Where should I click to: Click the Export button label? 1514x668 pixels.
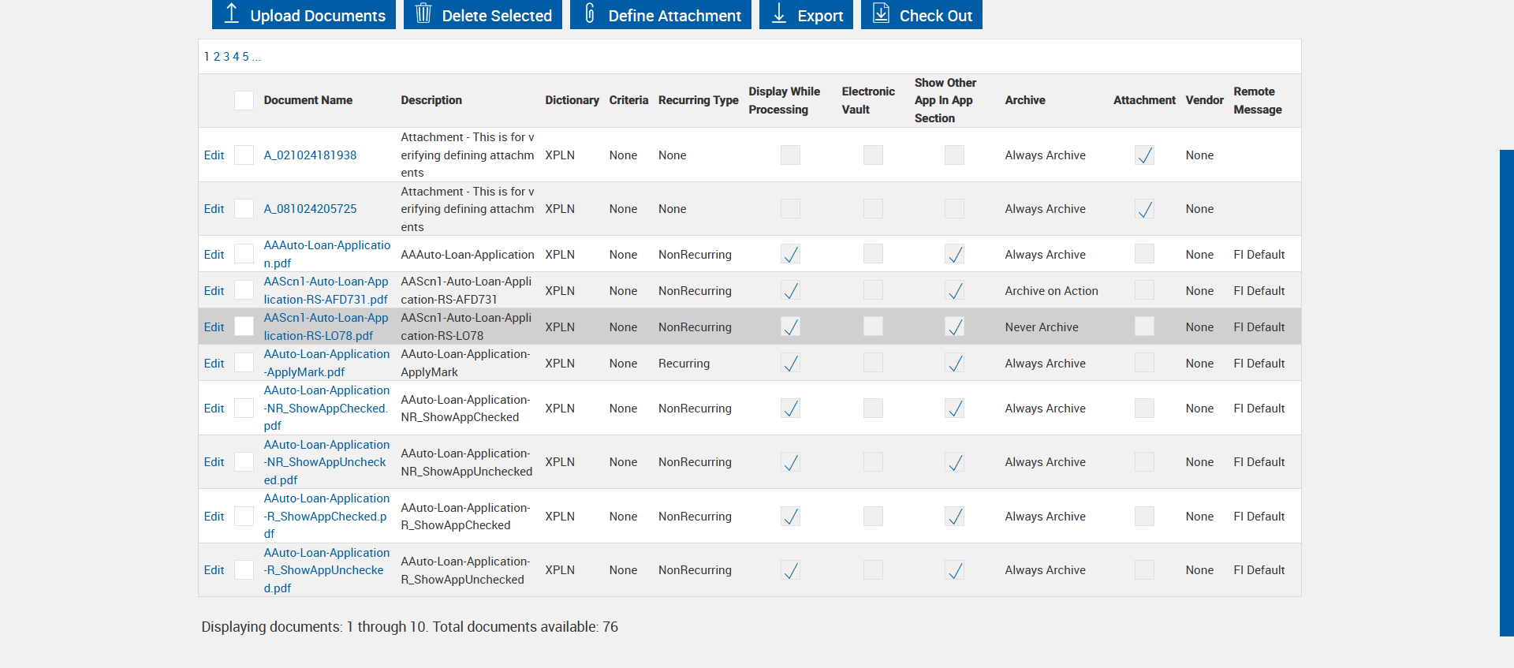point(820,16)
